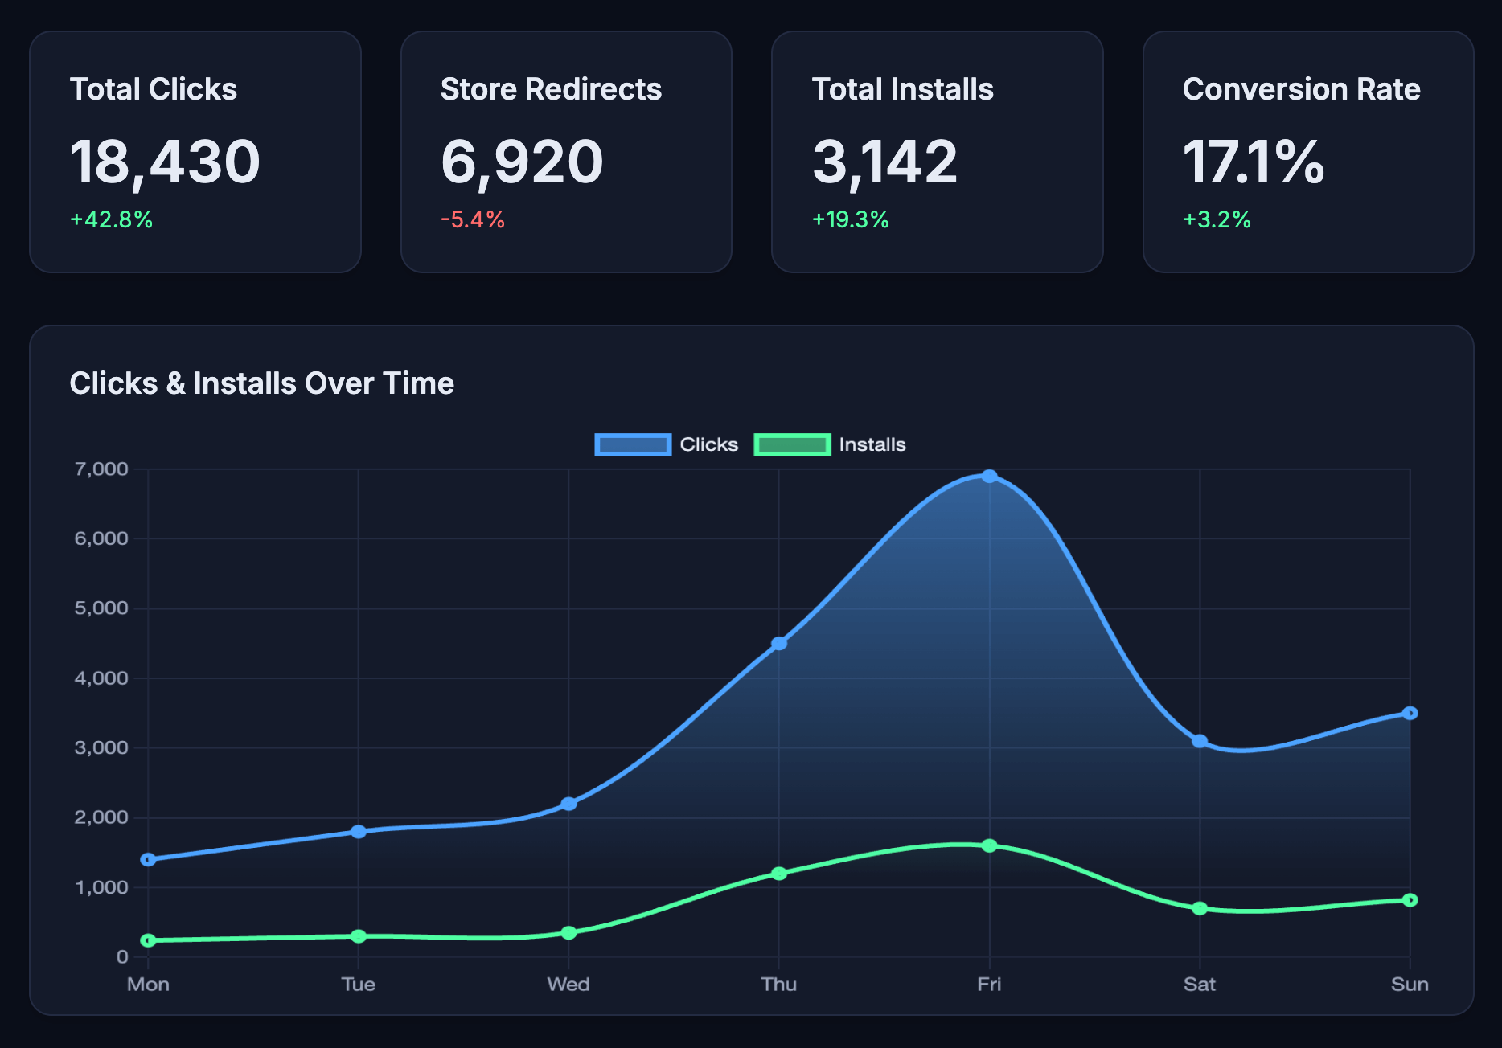This screenshot has width=1502, height=1048.
Task: Select the Total Installs value 3,142
Action: (x=884, y=162)
